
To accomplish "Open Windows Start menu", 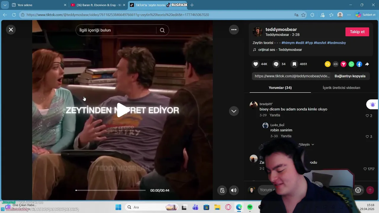I will click(118, 207).
